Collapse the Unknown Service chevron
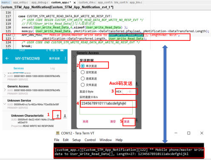This screenshot has width=211, height=160. tap(5, 104)
